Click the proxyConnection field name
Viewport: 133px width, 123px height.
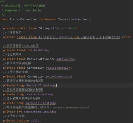click(x=59, y=77)
